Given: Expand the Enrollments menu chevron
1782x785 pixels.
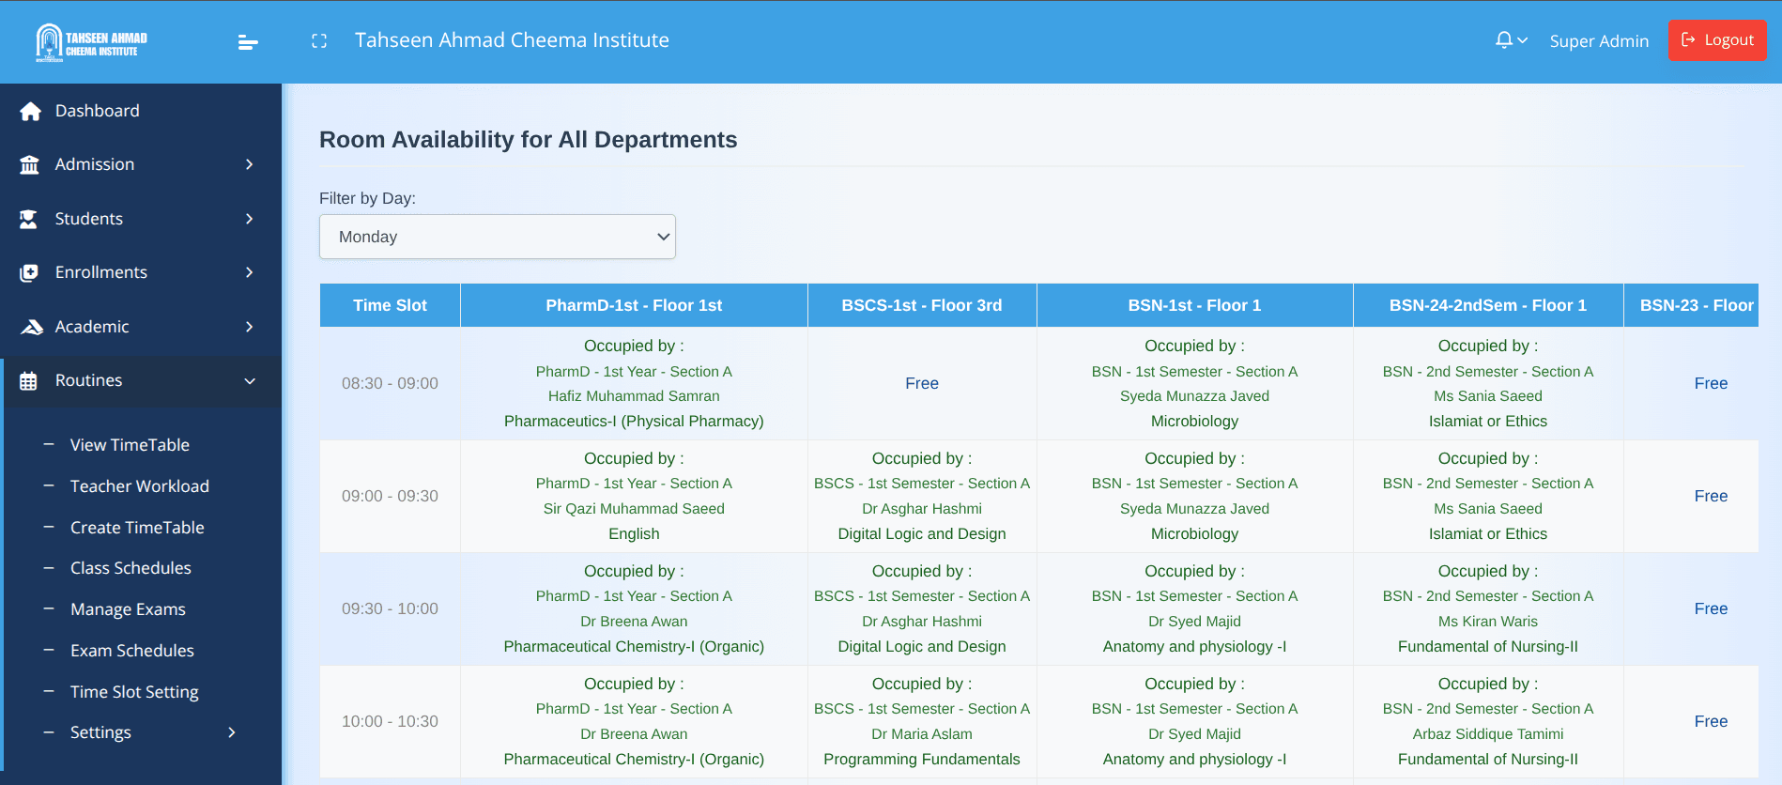Looking at the screenshot, I should click(x=250, y=272).
